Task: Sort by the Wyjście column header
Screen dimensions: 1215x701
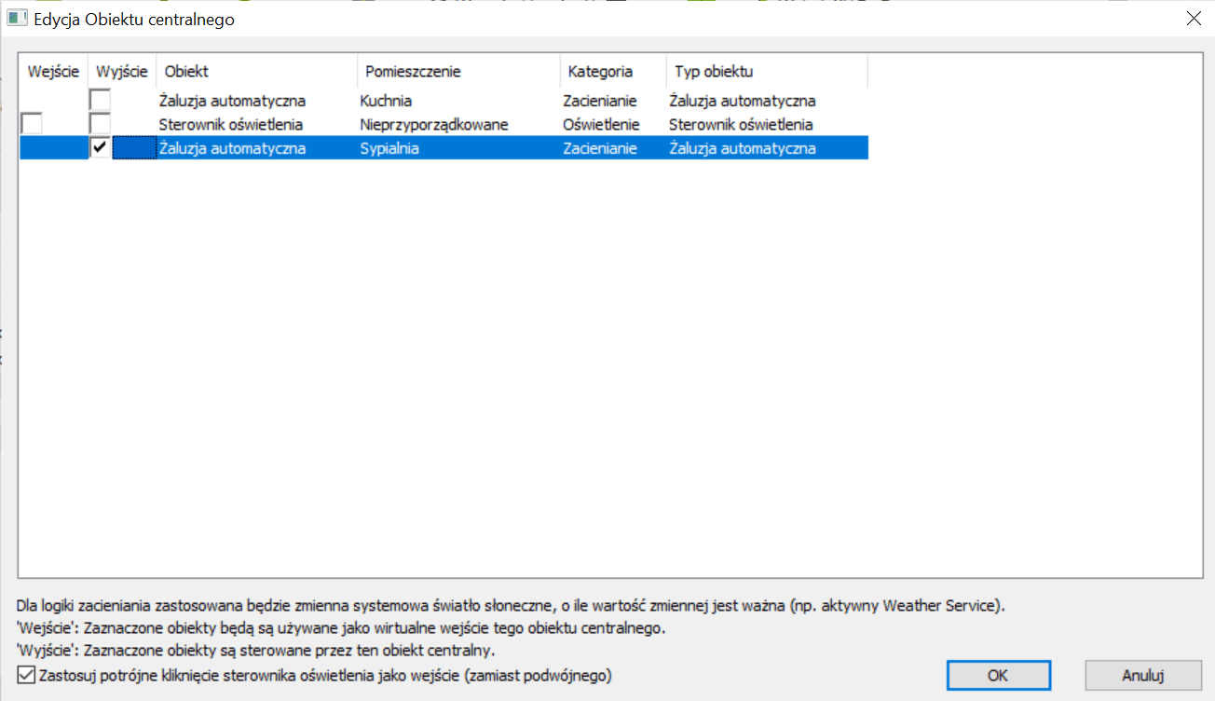Action: coord(122,72)
